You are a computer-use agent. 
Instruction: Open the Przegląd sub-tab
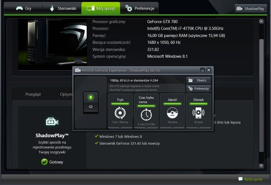33,94
